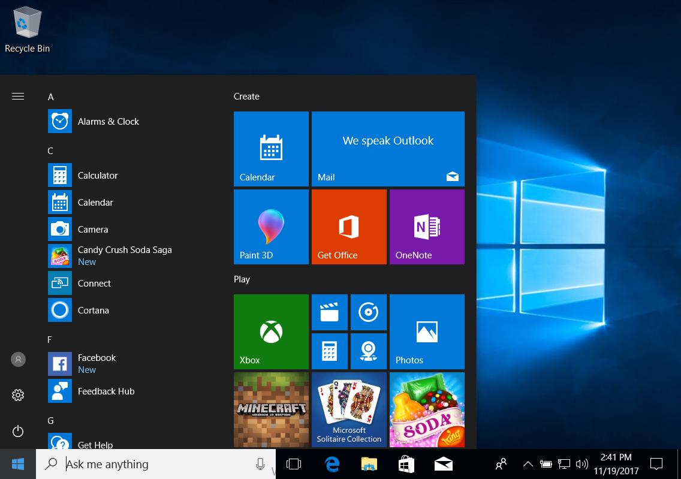Viewport: 681px width, 479px height.
Task: Jump to letter A section header
Action: (x=51, y=97)
